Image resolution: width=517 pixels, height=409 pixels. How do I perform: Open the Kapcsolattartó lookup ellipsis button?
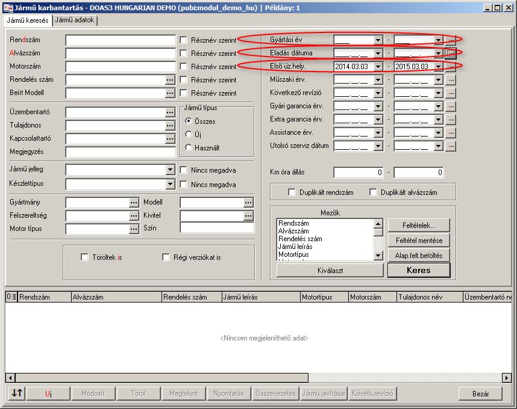point(170,139)
